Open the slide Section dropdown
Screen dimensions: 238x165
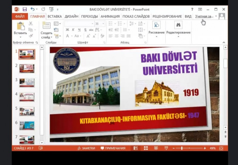pos(57,36)
